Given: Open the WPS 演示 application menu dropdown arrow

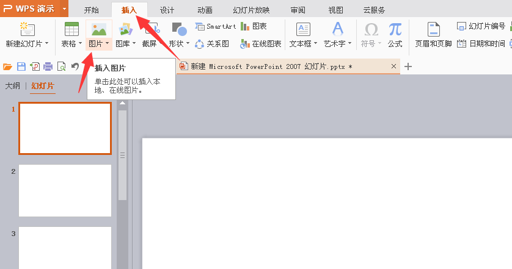Looking at the screenshot, I should (x=64, y=9).
